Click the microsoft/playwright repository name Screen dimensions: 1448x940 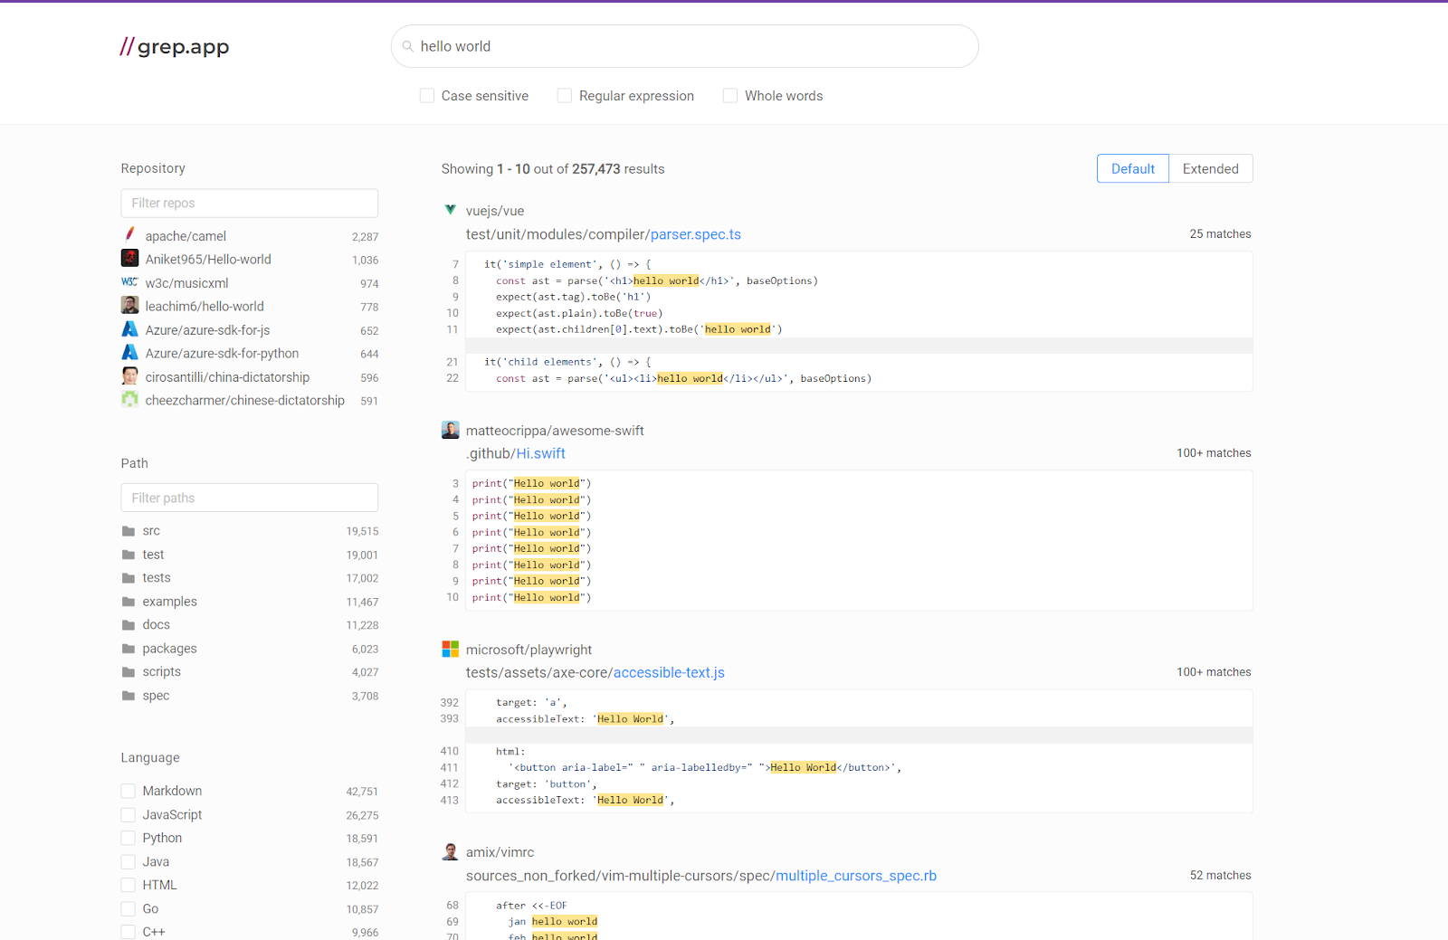pyautogui.click(x=529, y=650)
